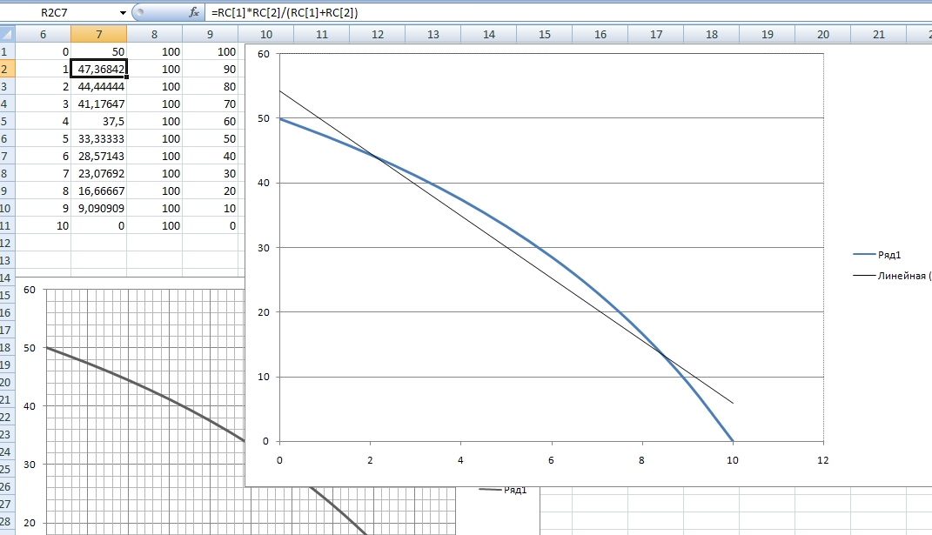Select the cell with 0 in row 11, column 7
Screen dimensions: 932x535
click(x=98, y=226)
